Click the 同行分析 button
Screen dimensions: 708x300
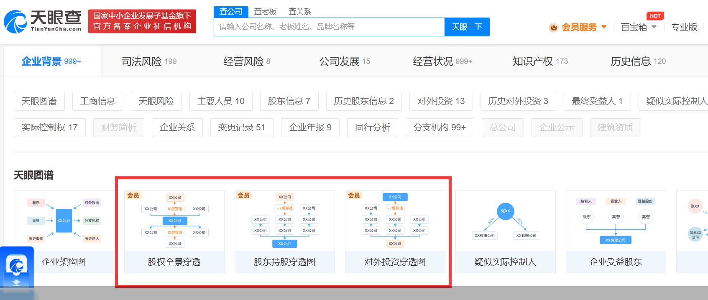pyautogui.click(x=373, y=127)
